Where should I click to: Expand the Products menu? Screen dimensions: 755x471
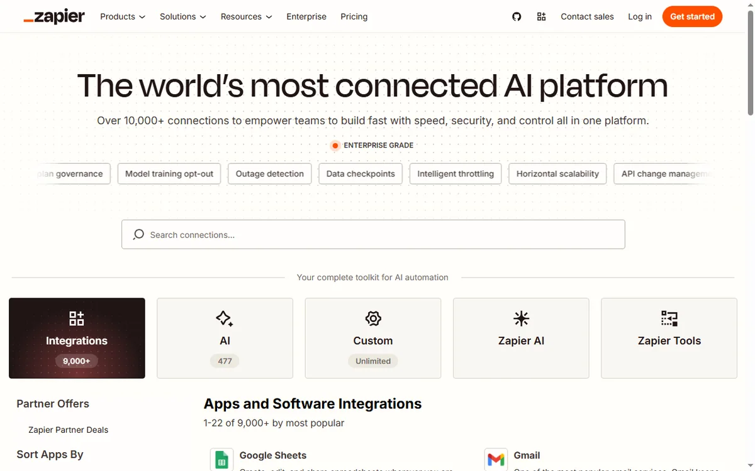[x=123, y=17]
